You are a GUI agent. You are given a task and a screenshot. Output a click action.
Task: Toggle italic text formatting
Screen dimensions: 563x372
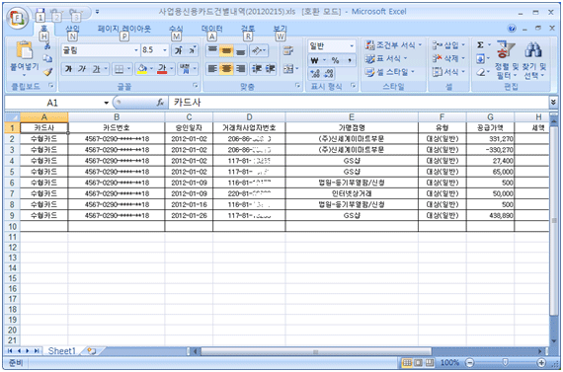[82, 69]
